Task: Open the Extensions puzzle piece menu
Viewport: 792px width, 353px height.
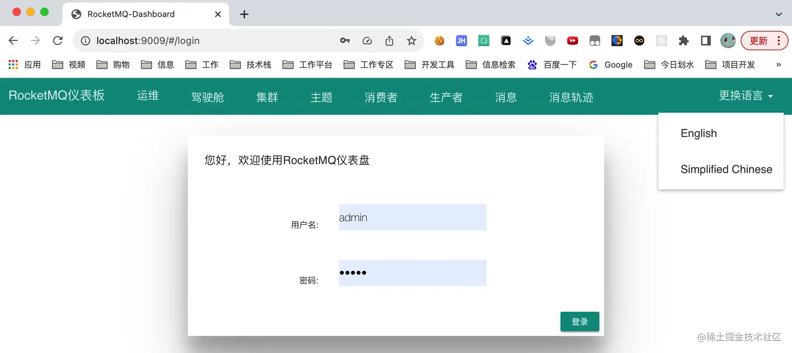Action: click(x=684, y=41)
